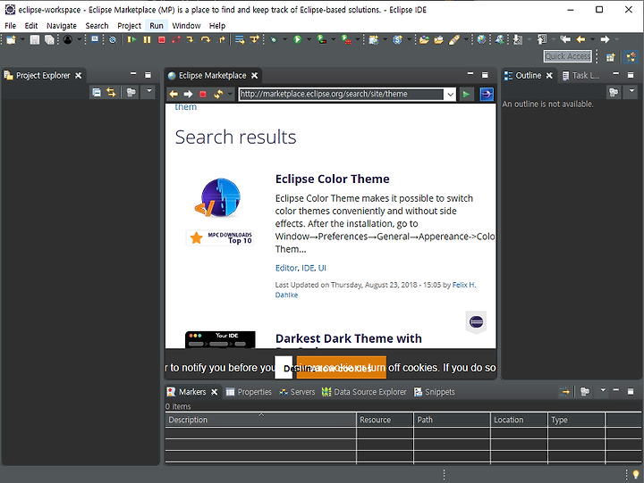Click browser Stop button in Marketplace tab

pos(203,95)
